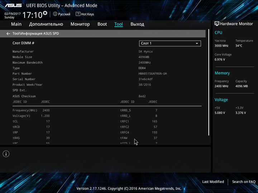Click the tRP row label

pos(15,133)
